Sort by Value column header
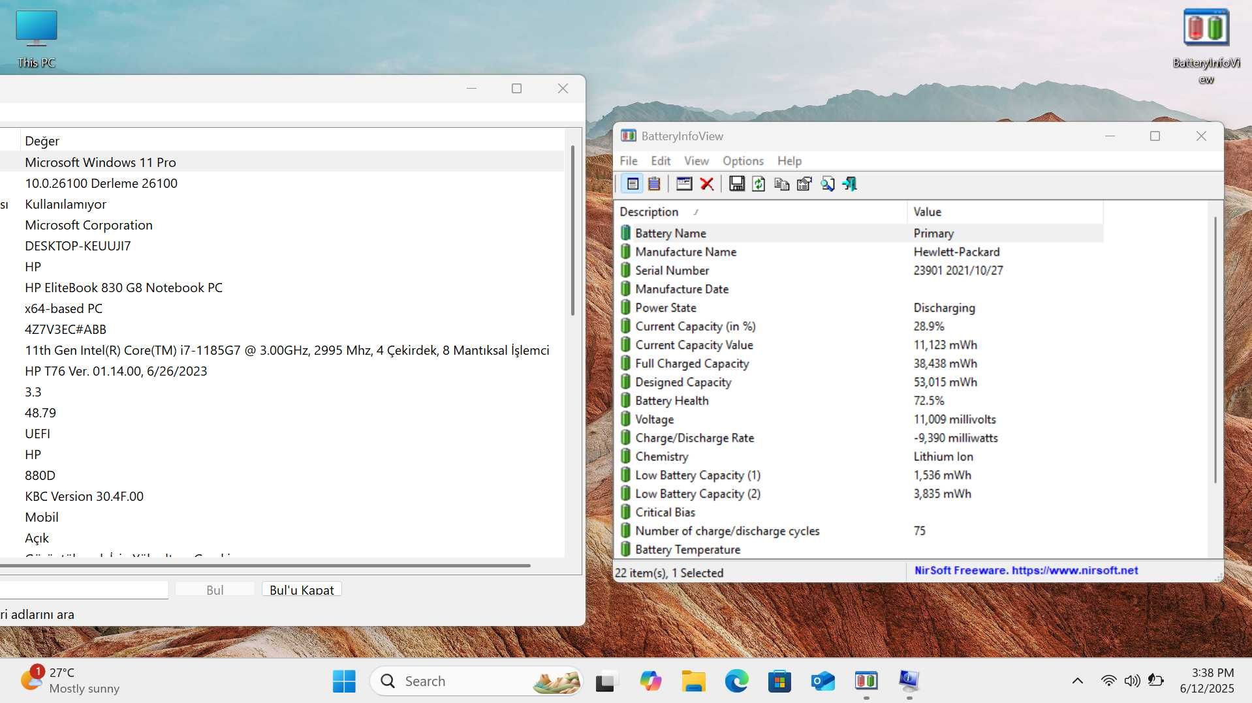Screen dimensions: 1252x703 [x=1005, y=212]
